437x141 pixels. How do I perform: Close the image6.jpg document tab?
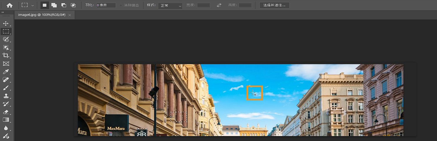(70, 15)
